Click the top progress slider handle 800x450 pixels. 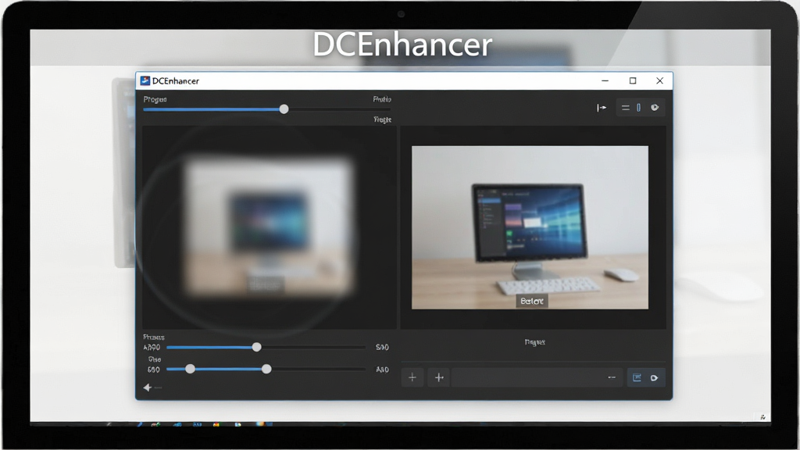click(284, 109)
